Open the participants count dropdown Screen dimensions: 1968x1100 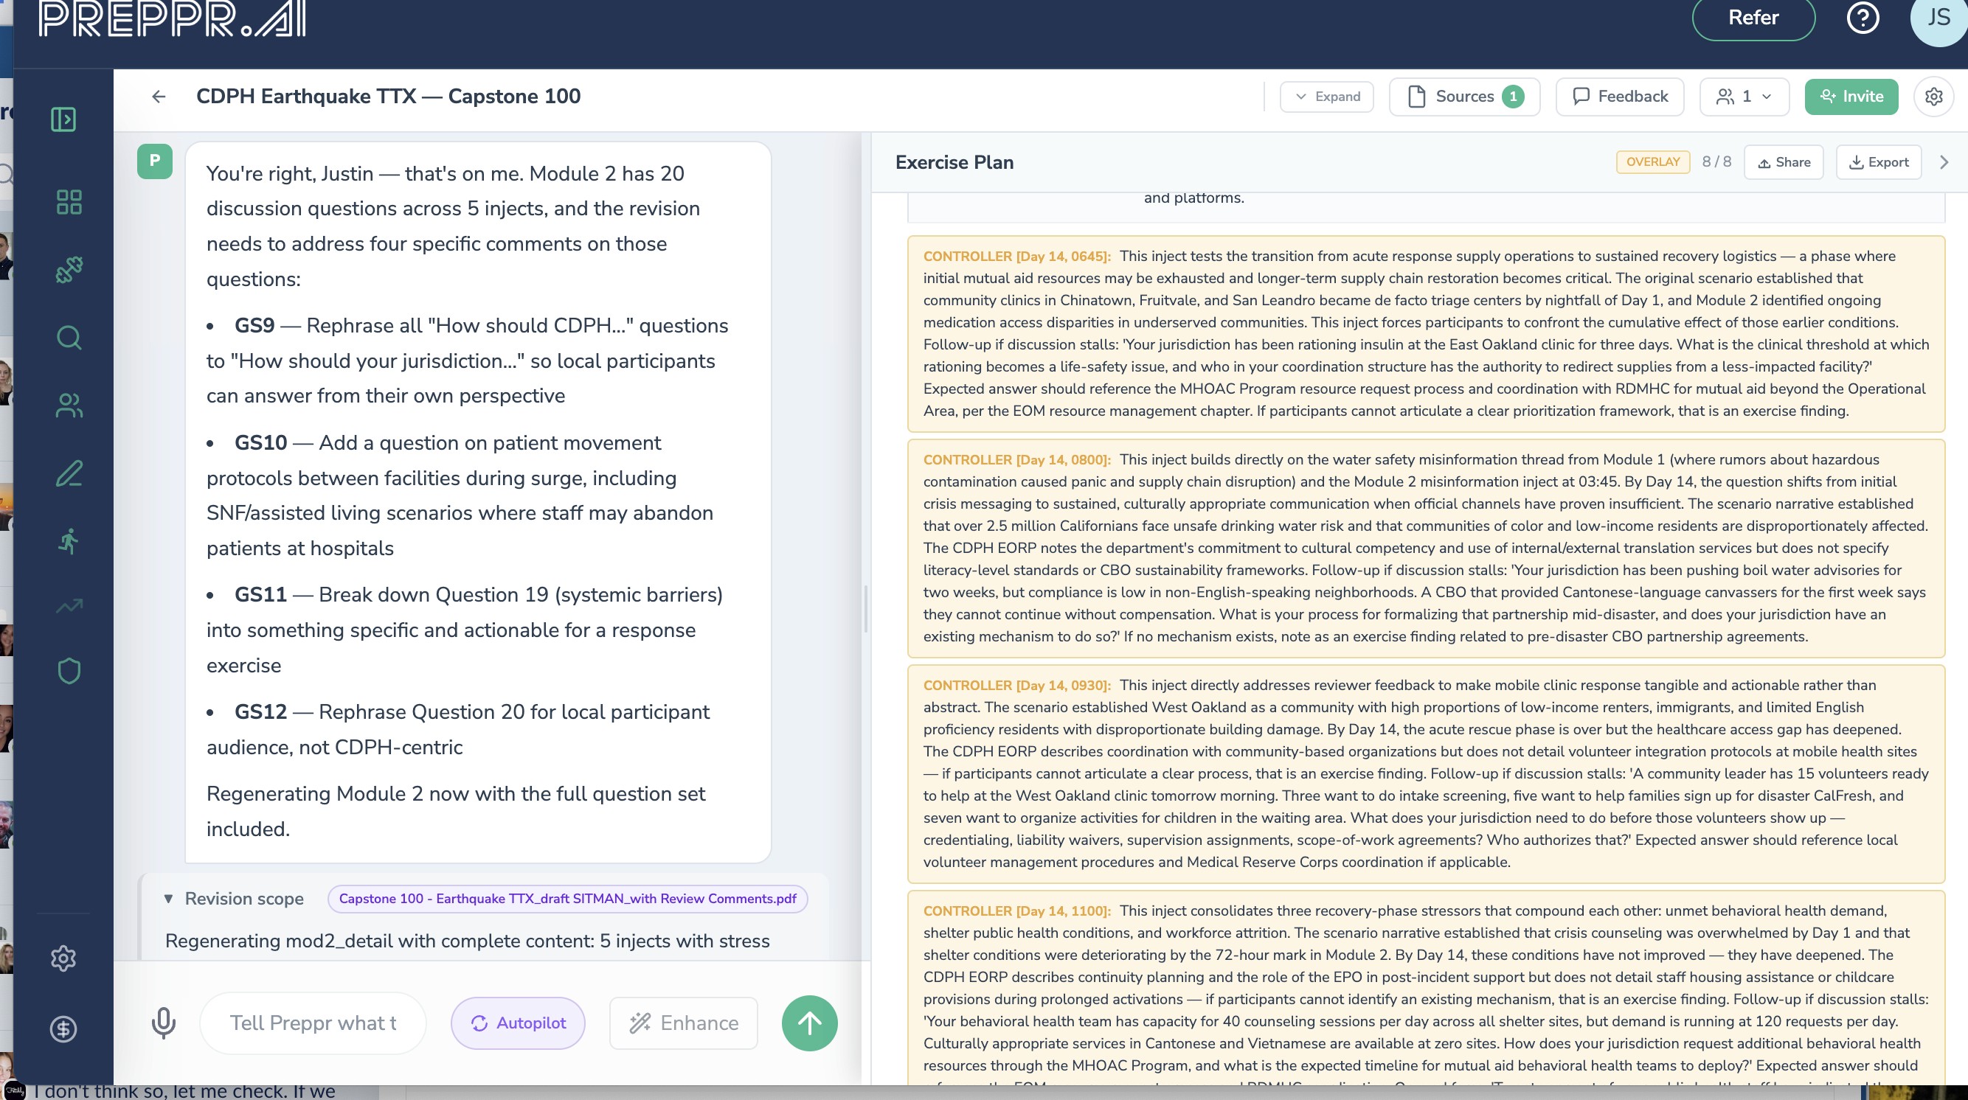point(1744,96)
